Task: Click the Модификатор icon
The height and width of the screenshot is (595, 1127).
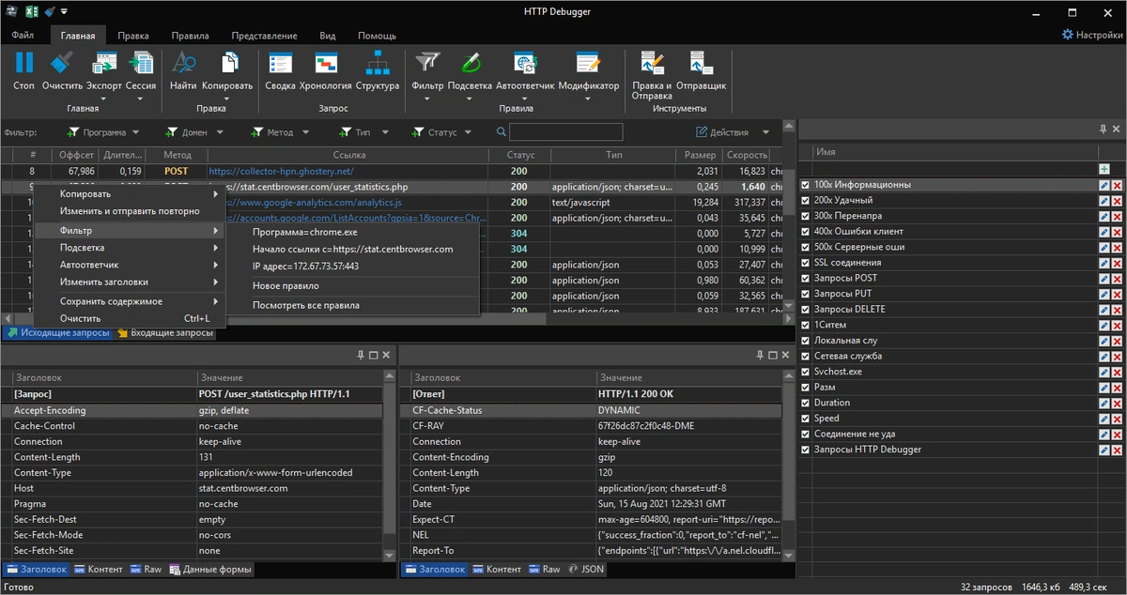Action: point(589,64)
